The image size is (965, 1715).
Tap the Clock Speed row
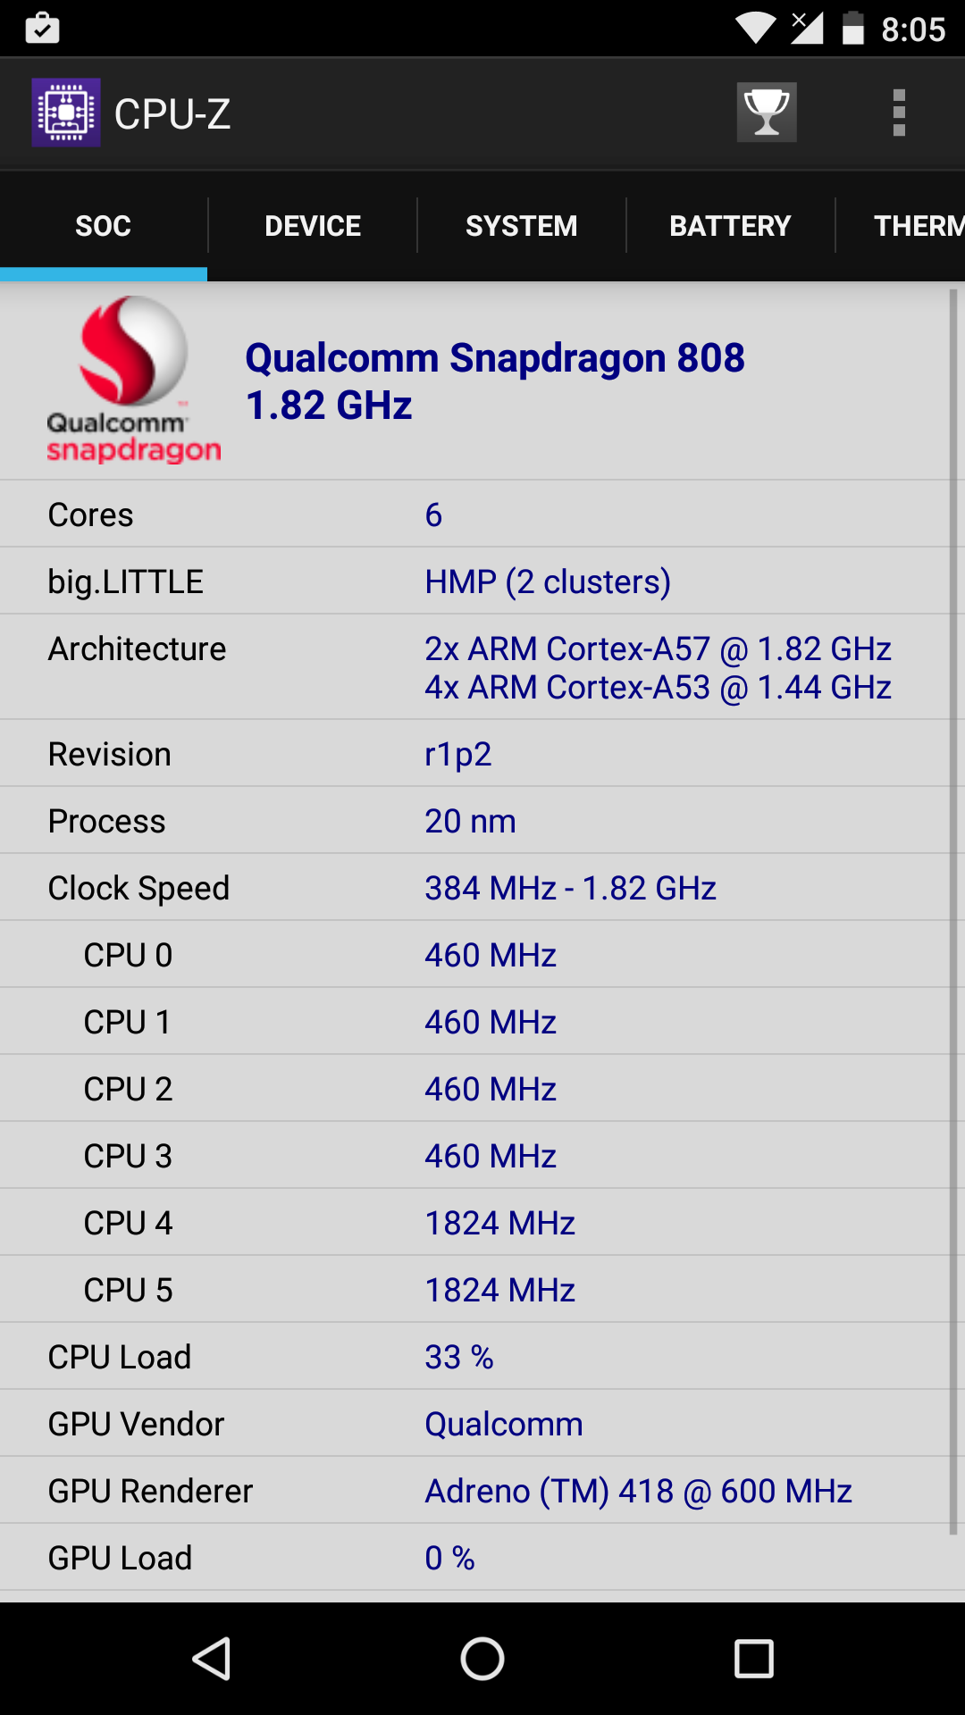click(474, 888)
